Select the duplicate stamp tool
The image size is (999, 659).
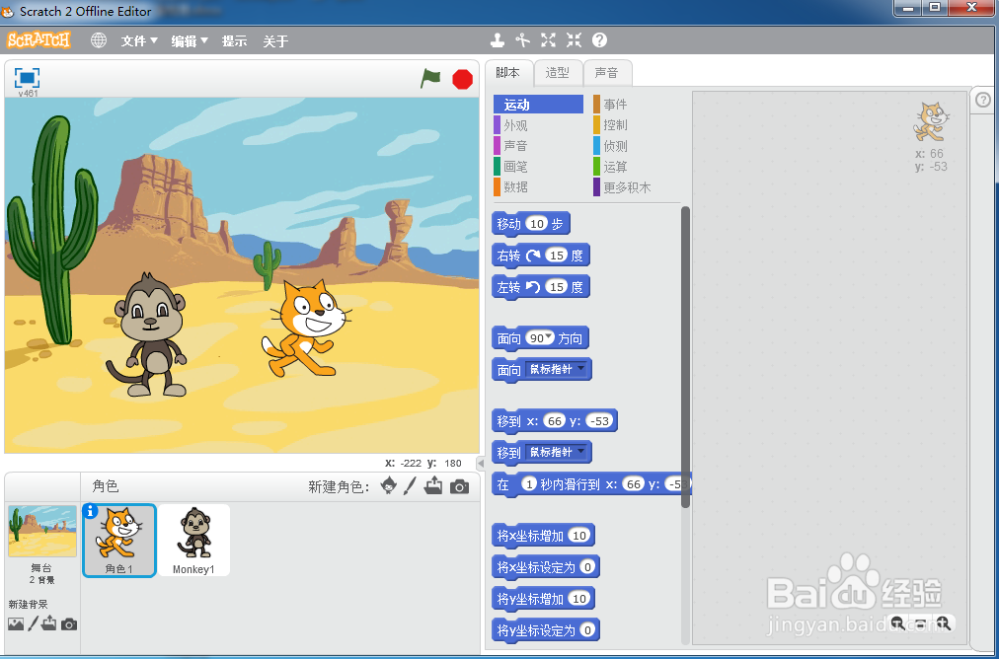tap(498, 40)
